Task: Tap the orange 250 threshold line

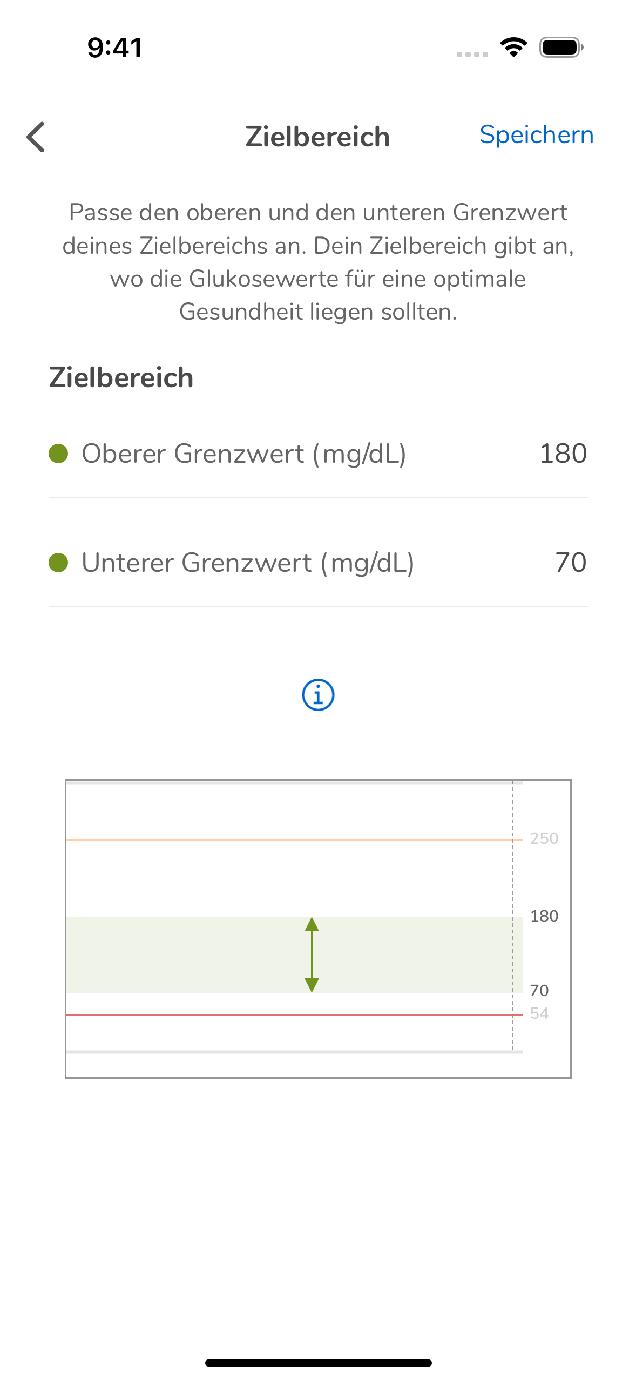Action: pyautogui.click(x=294, y=840)
